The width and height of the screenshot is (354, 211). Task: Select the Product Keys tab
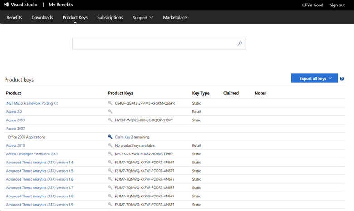[x=75, y=17]
